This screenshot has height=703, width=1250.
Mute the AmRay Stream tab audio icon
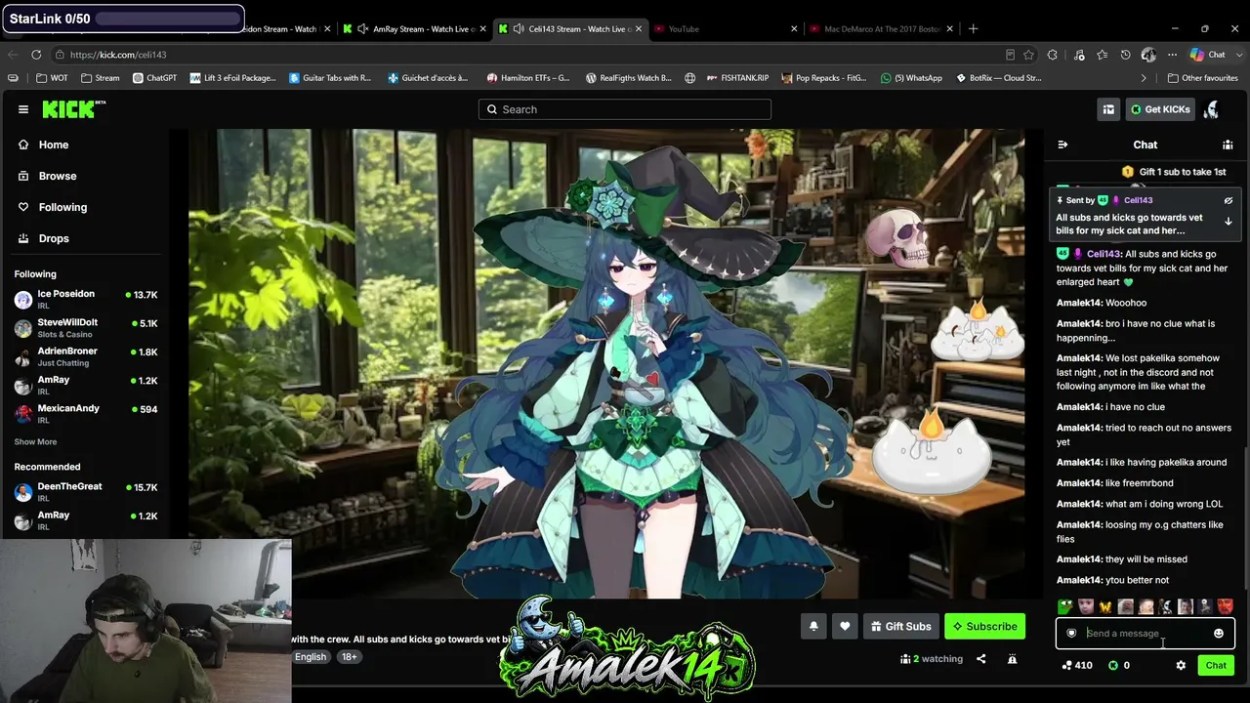363,28
